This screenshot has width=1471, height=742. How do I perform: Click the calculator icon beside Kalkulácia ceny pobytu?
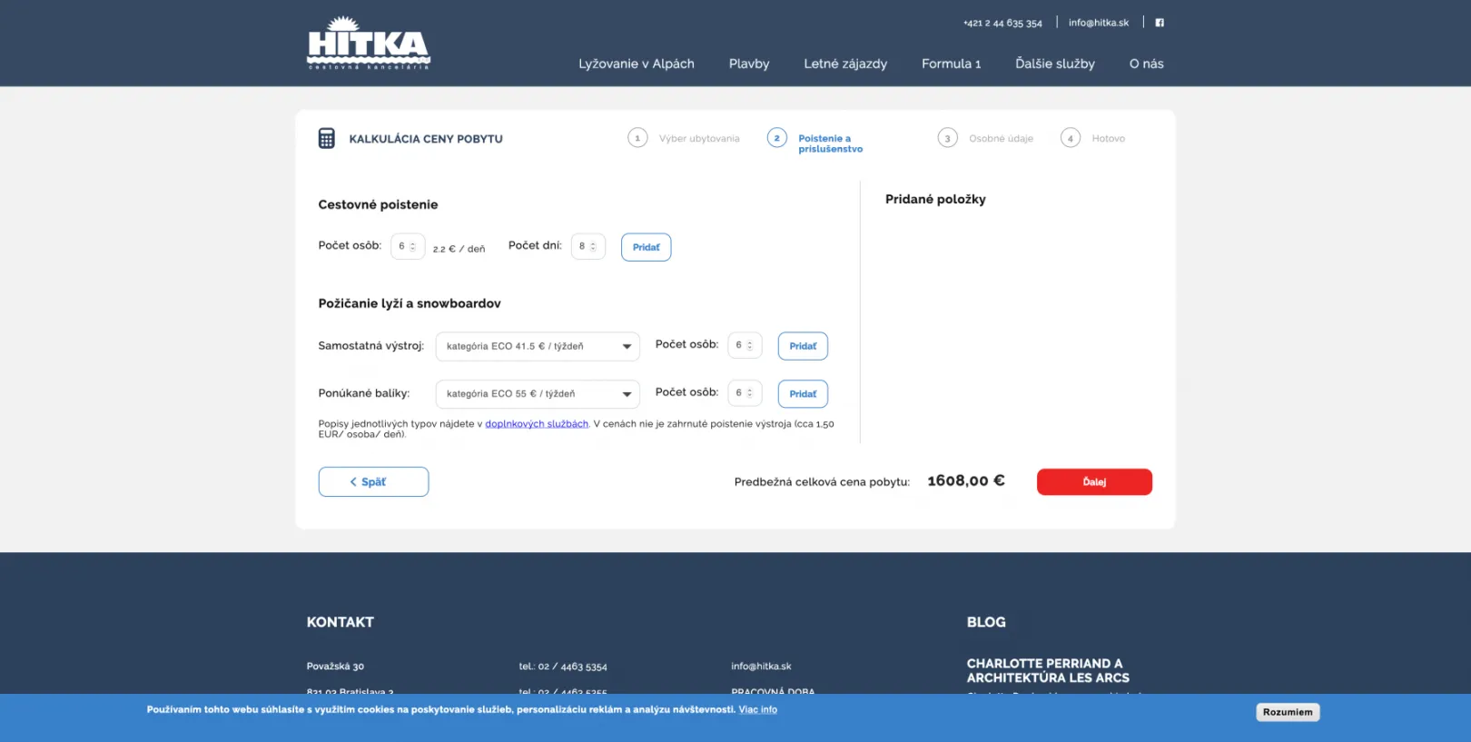(327, 138)
